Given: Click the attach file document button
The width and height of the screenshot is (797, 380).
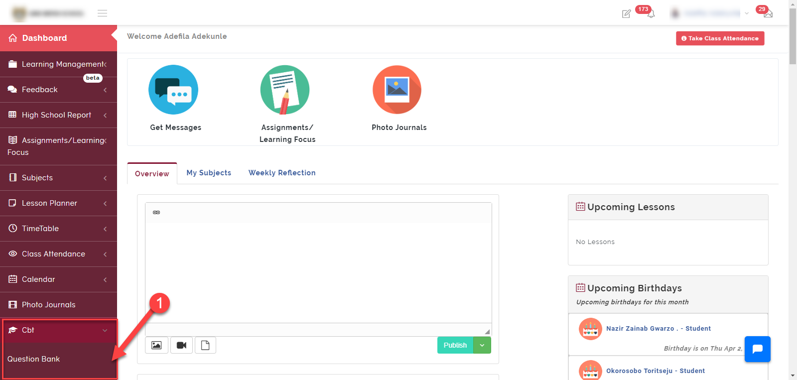Looking at the screenshot, I should tap(205, 345).
